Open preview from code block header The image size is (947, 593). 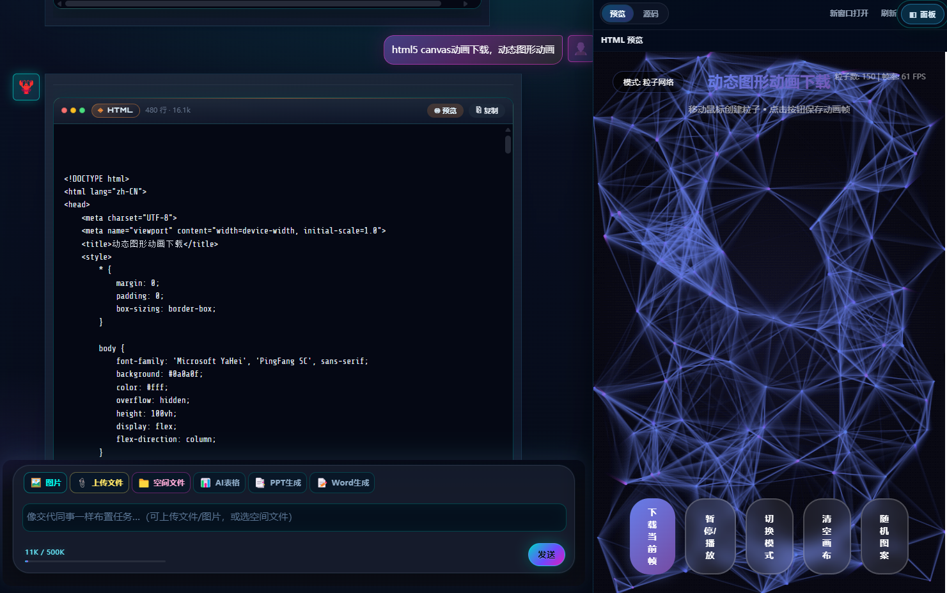point(445,111)
